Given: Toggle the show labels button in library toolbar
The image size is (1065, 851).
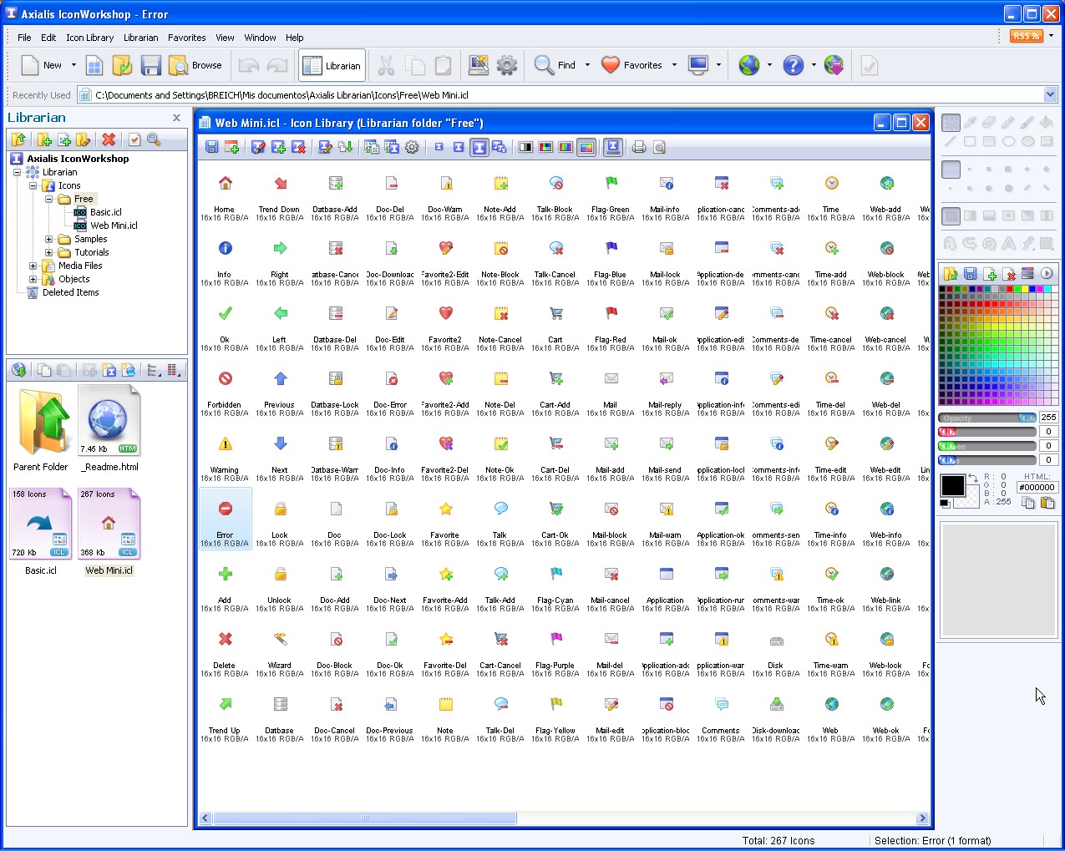Looking at the screenshot, I should [x=613, y=147].
